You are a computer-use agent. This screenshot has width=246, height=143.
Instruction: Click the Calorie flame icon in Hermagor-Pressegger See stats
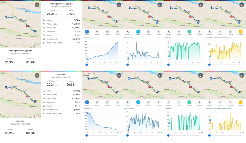pos(44,20)
